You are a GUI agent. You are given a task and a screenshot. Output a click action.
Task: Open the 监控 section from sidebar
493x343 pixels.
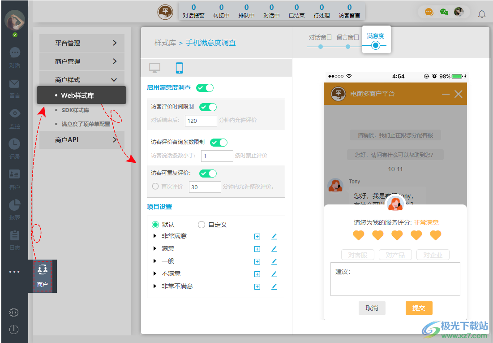pos(15,117)
